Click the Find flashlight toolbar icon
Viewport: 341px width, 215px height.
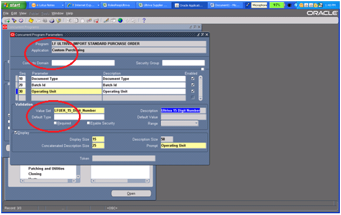tap(14, 21)
